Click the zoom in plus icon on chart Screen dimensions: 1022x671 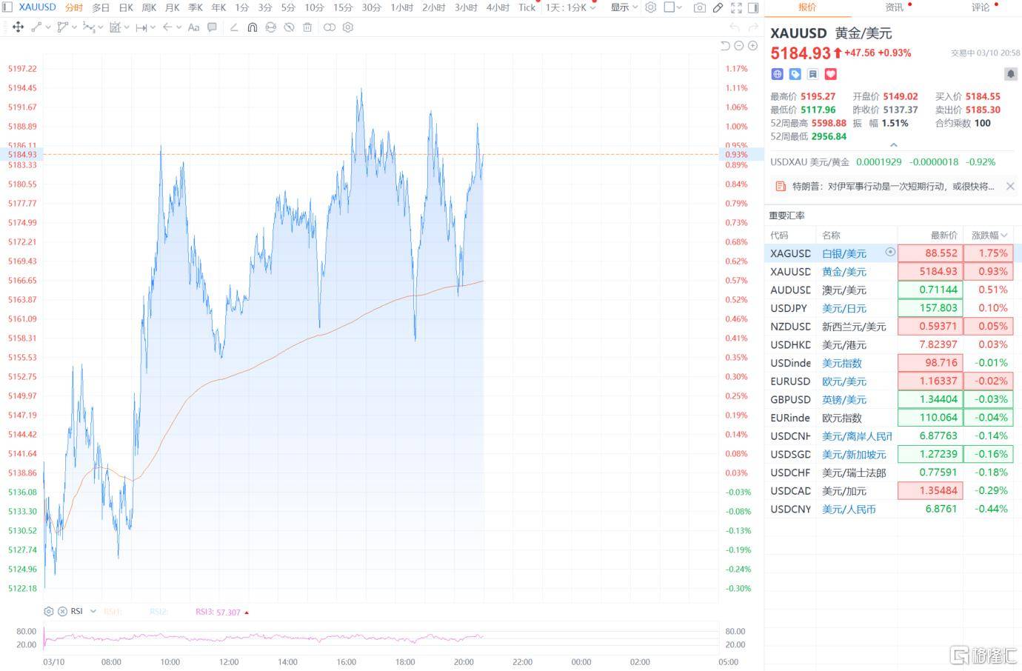coord(752,46)
